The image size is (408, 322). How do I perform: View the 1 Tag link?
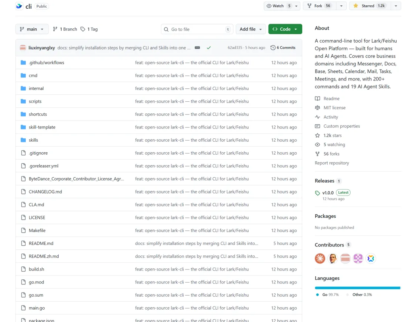coord(89,29)
